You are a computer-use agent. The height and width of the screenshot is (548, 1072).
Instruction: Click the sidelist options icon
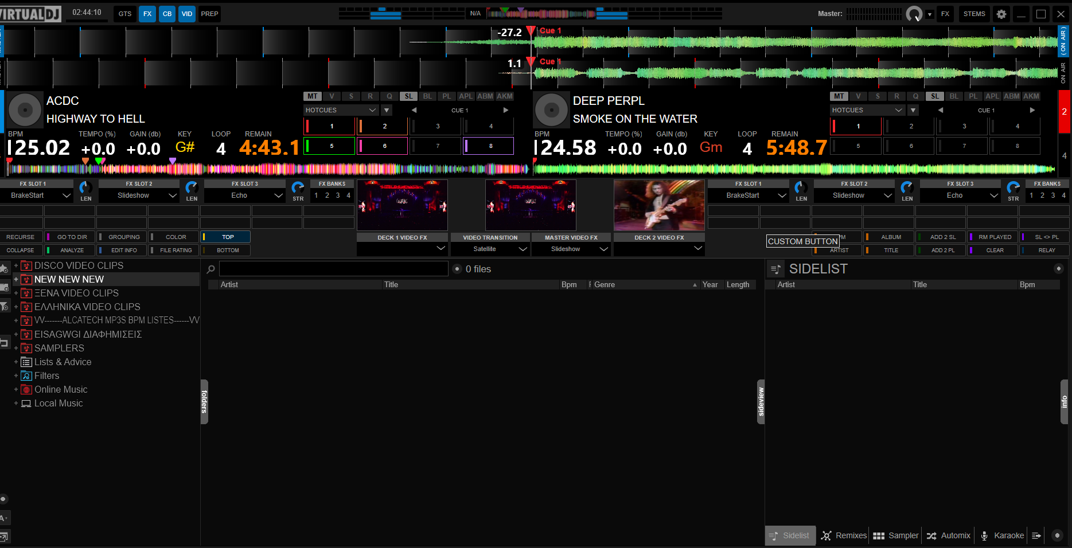775,269
